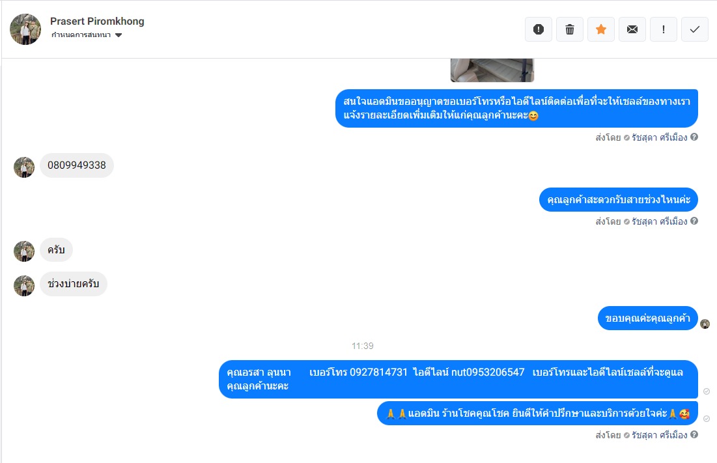Viewport: 717px width, 463px height.
Task: Mark conversation done with checkmark icon
Action: 695,29
